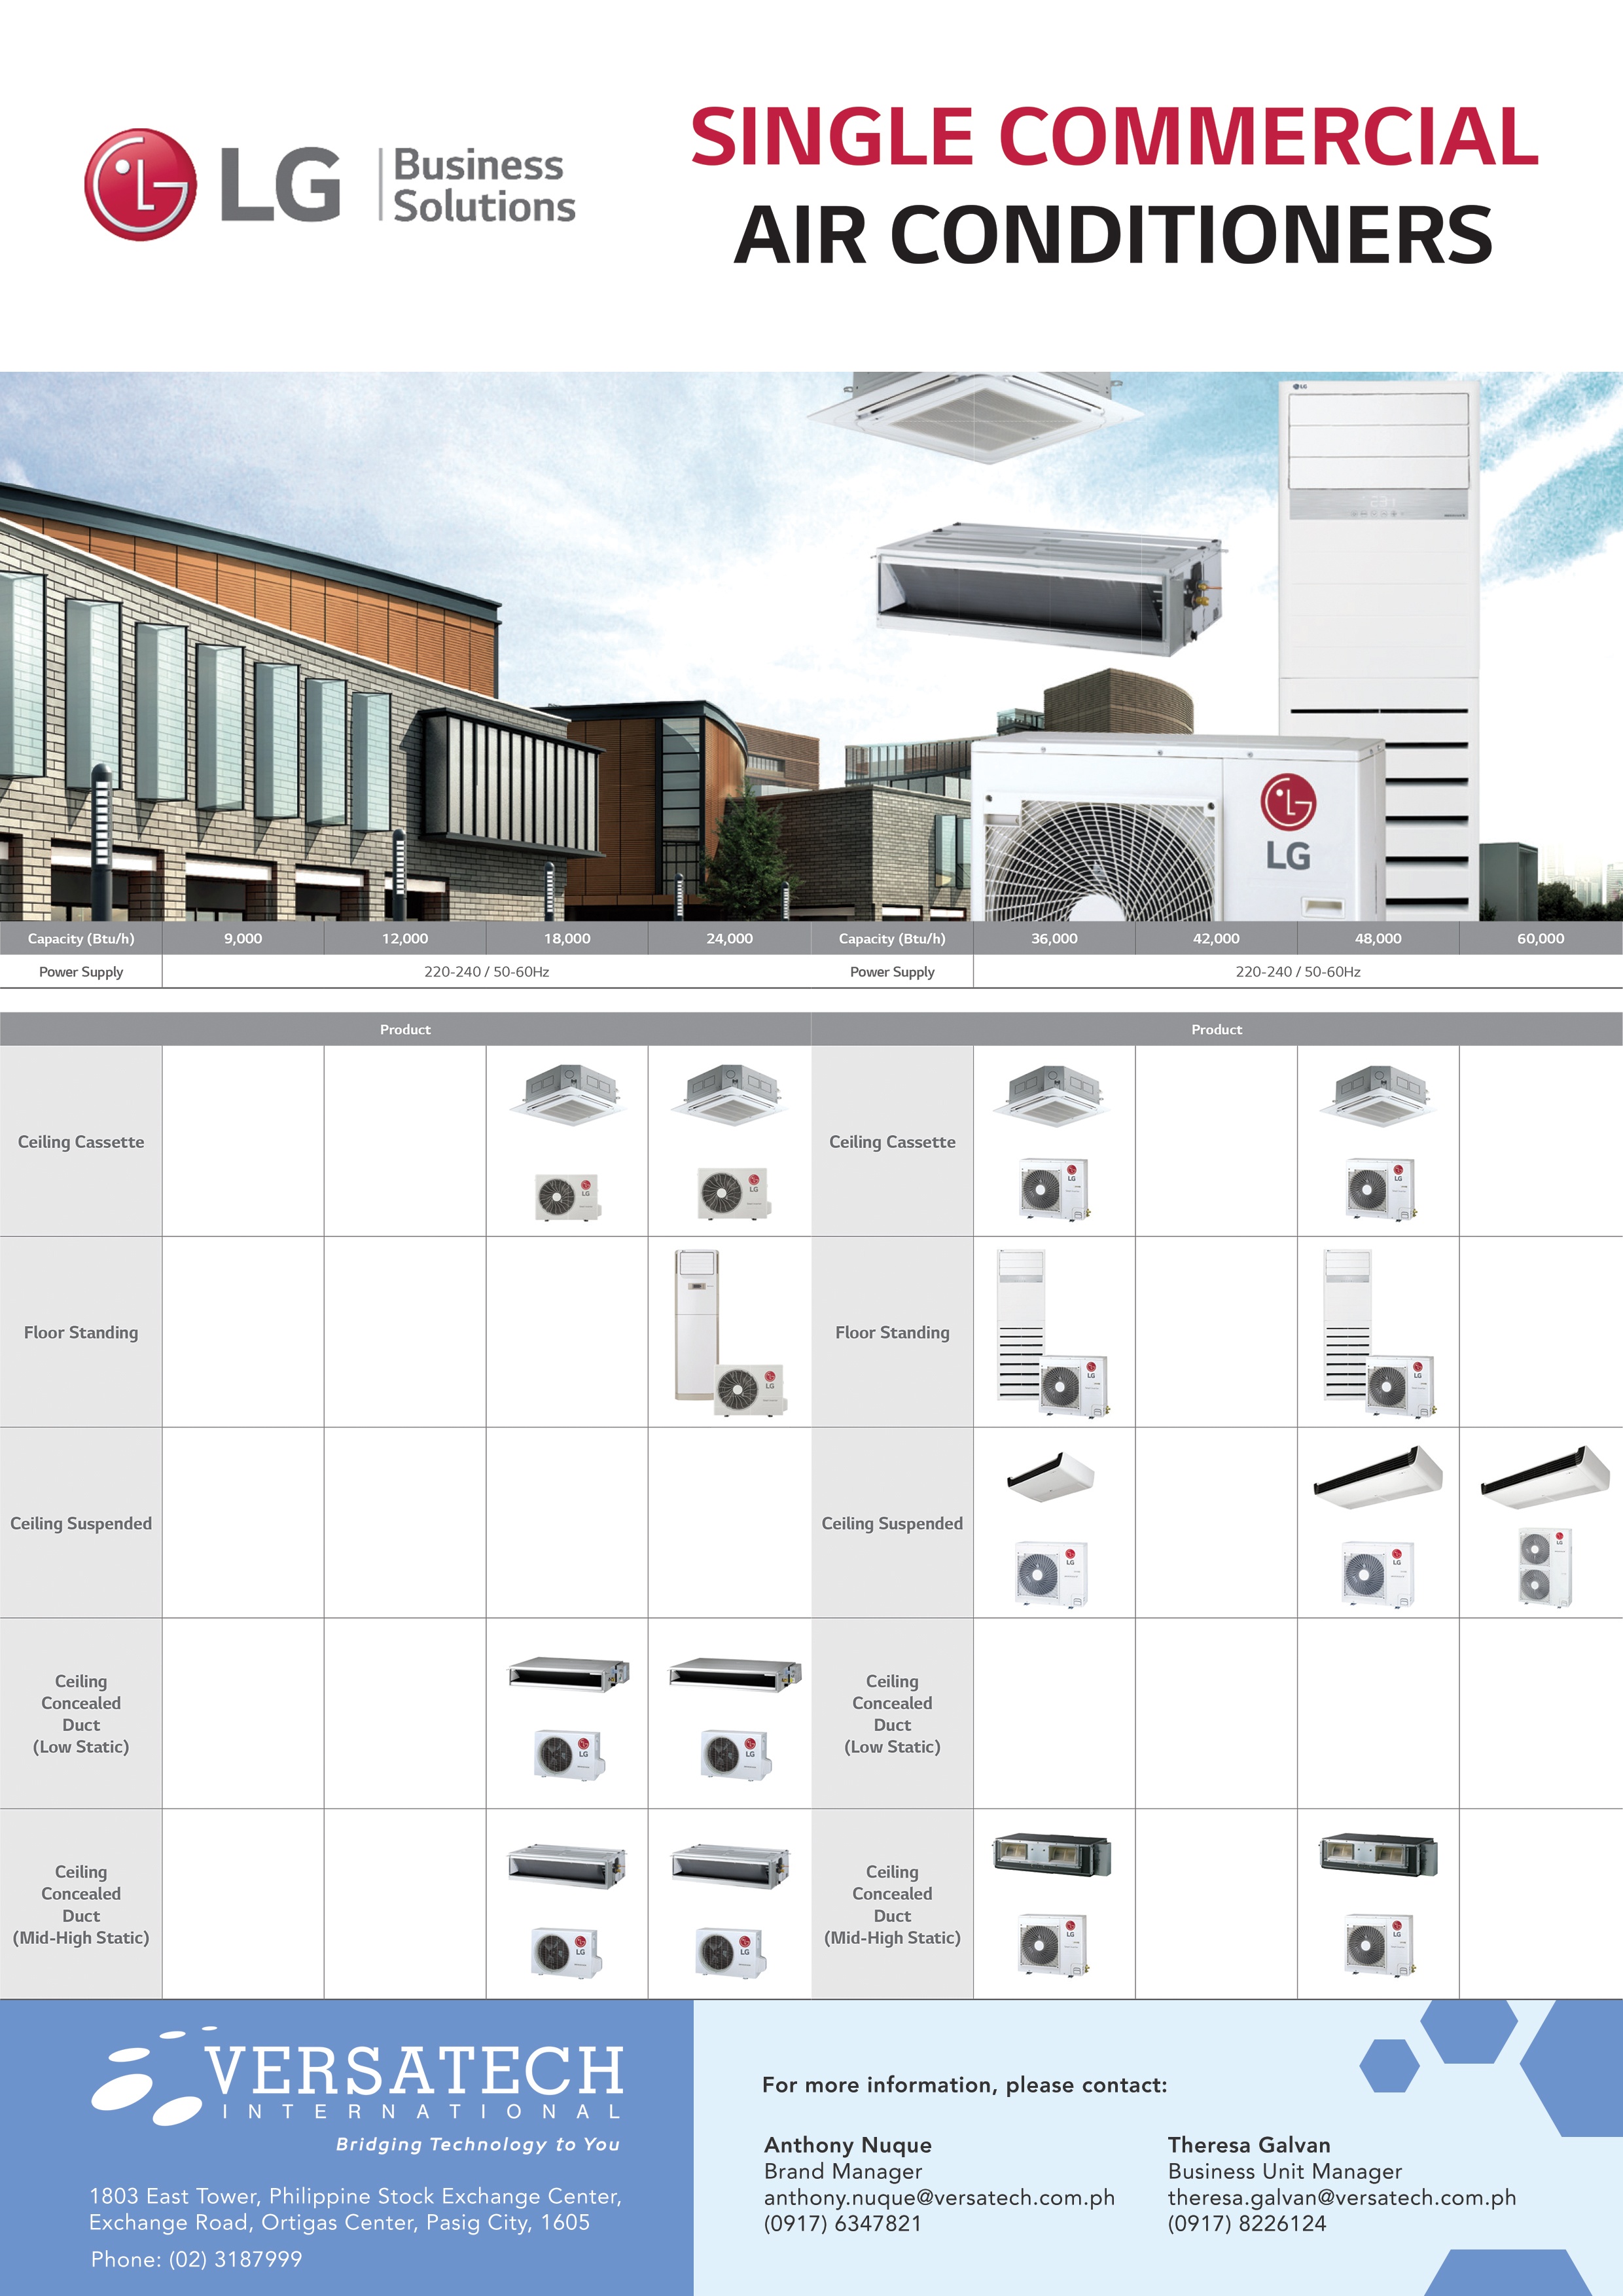
Task: Click the 42,000 capacity column header
Action: (x=1216, y=938)
